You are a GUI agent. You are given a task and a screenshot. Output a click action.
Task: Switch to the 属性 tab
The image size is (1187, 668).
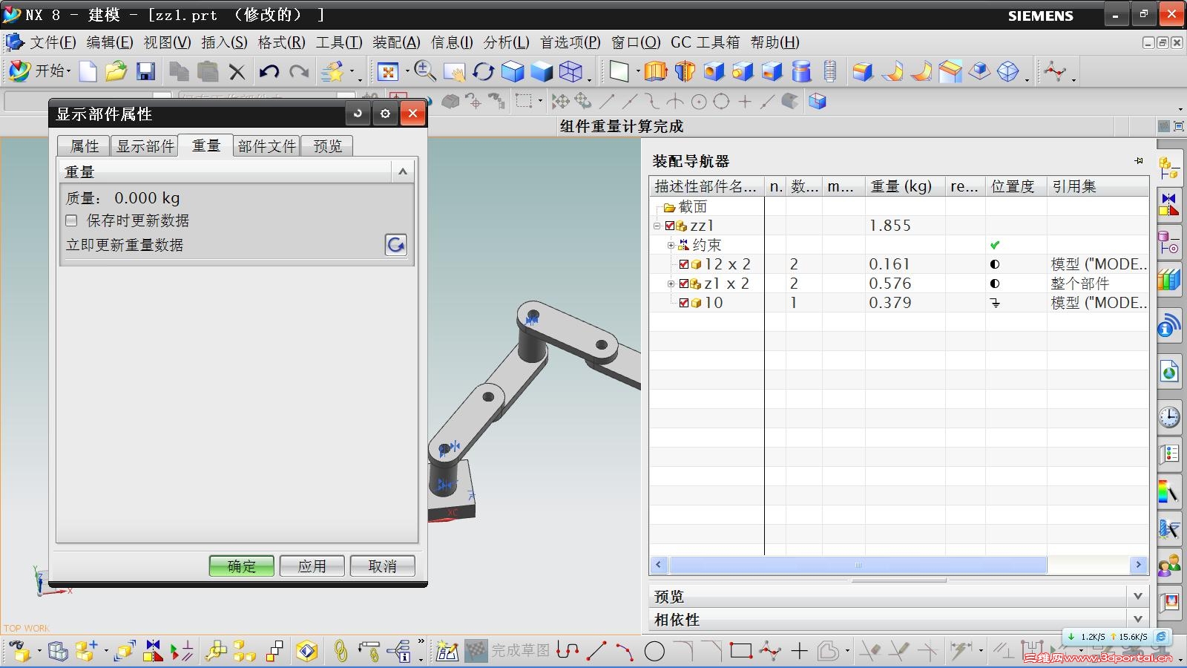click(85, 146)
